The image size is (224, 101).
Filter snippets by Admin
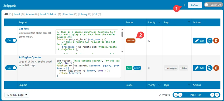point(30,14)
